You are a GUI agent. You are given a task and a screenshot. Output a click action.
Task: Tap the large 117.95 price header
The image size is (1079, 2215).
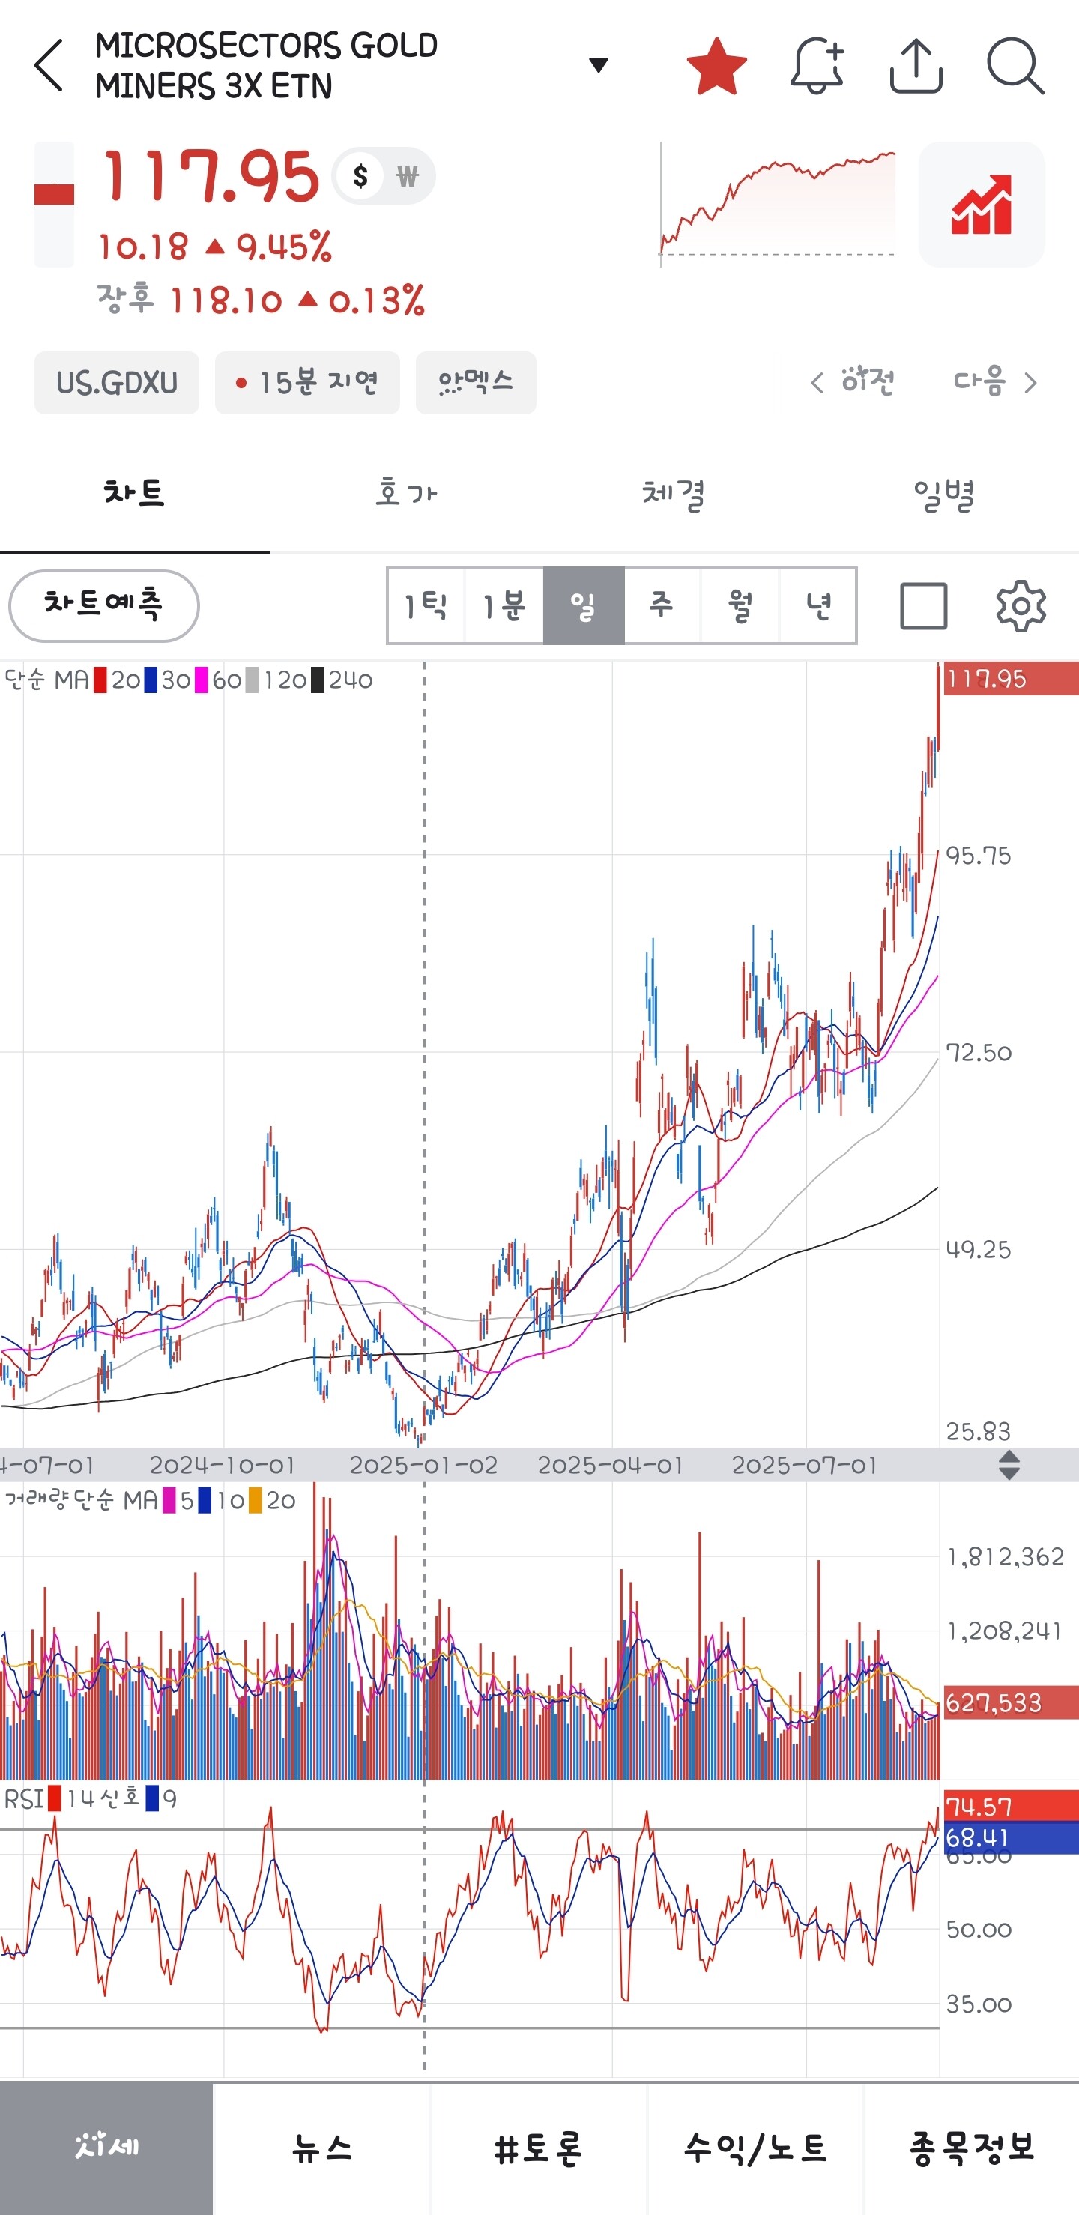(x=211, y=176)
